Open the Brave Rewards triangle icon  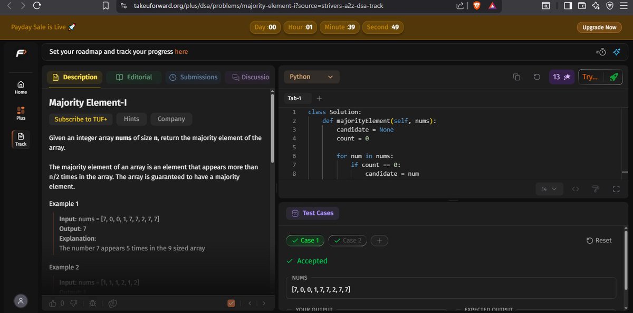[x=492, y=6]
